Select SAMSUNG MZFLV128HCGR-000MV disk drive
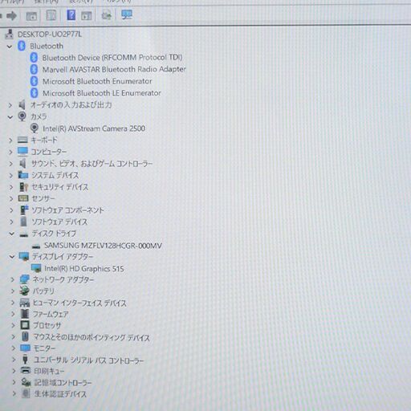This screenshot has width=411, height=411. point(103,246)
